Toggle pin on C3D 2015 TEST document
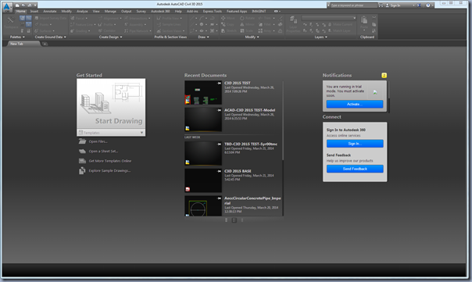The width and height of the screenshot is (472, 282). click(x=219, y=83)
